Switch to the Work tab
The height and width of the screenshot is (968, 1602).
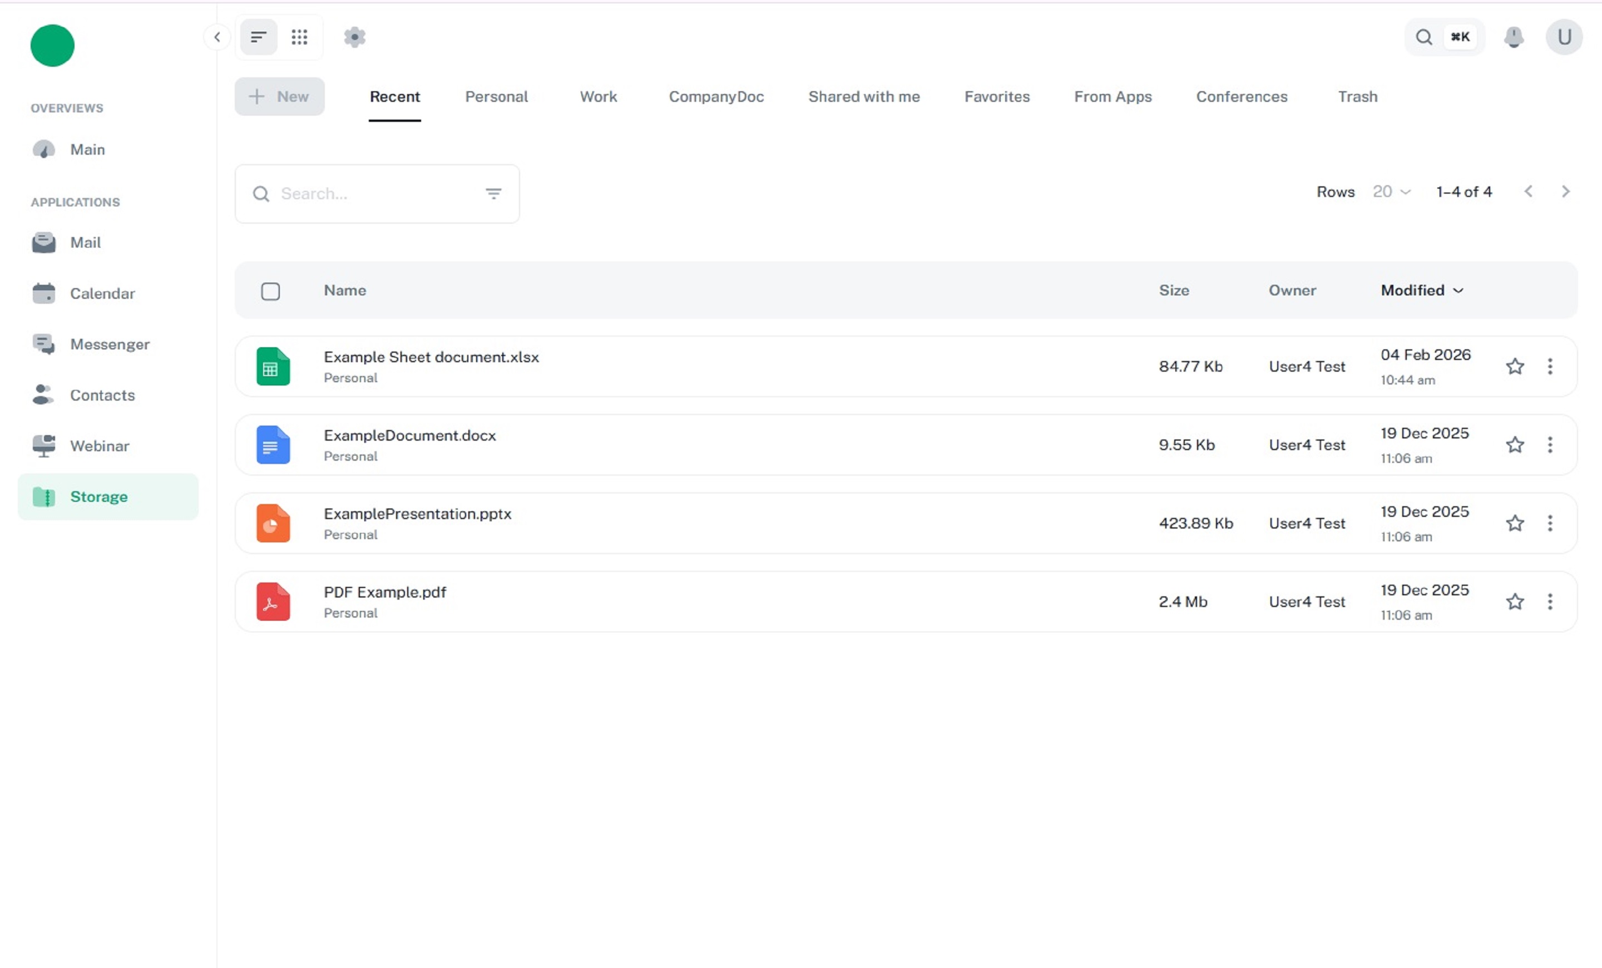pyautogui.click(x=598, y=97)
